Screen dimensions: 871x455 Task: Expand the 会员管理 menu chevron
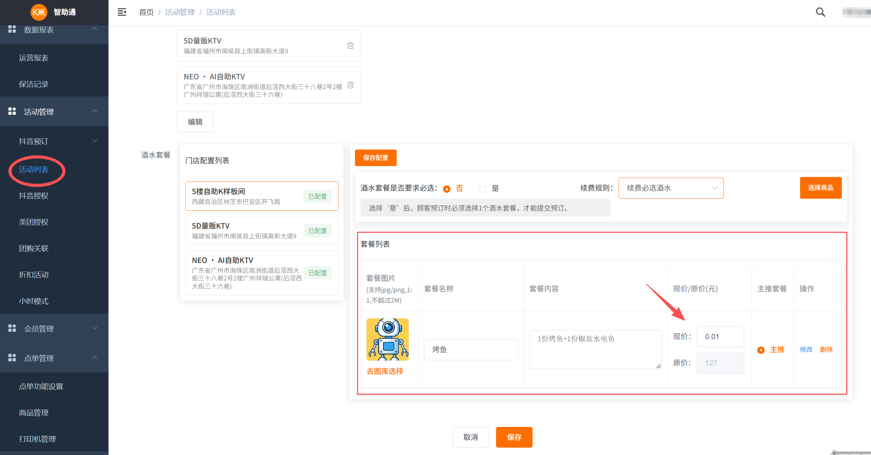pyautogui.click(x=95, y=328)
